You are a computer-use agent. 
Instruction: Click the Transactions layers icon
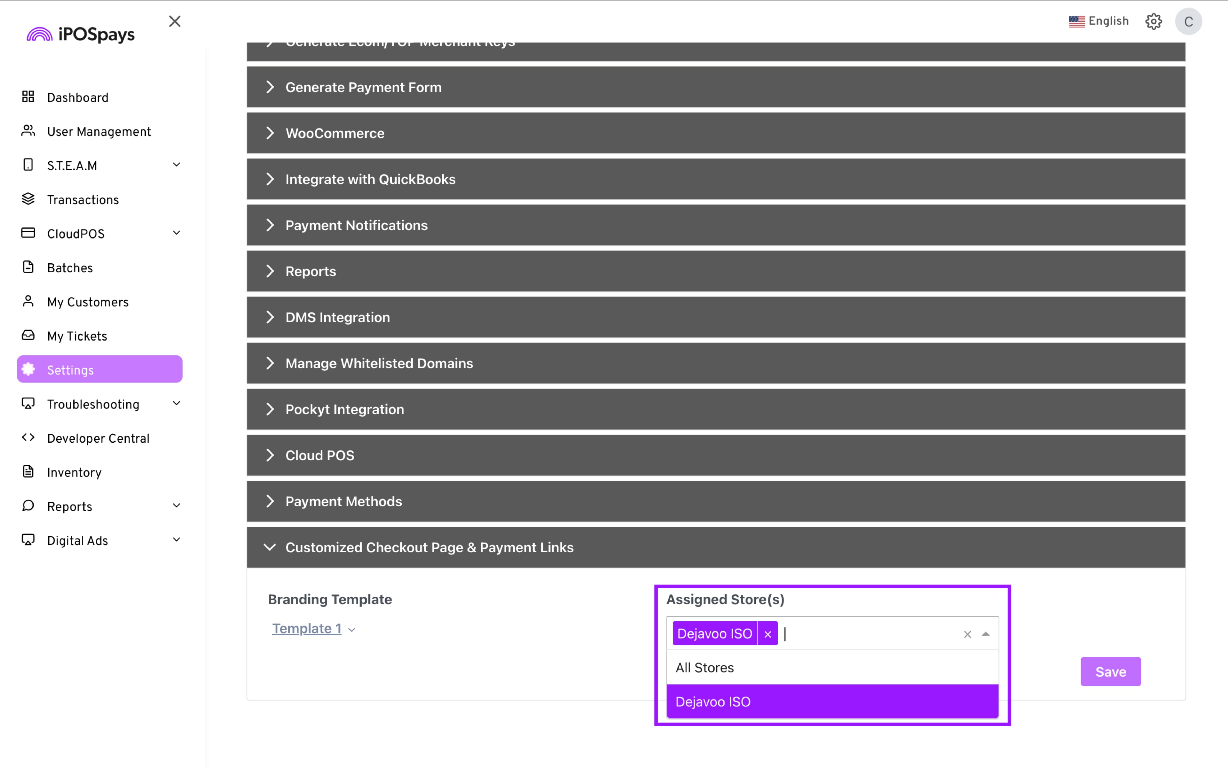[x=28, y=199]
